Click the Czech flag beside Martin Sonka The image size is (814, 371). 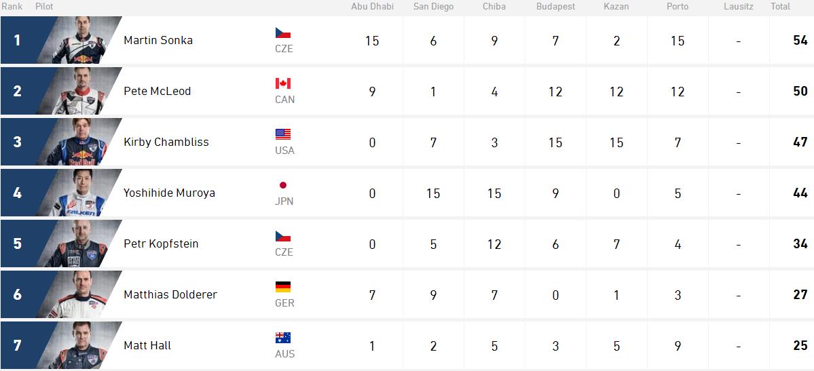pyautogui.click(x=283, y=33)
